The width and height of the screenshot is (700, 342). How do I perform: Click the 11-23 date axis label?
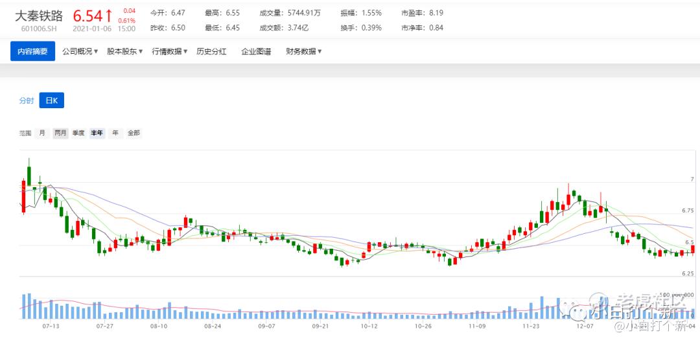530,326
